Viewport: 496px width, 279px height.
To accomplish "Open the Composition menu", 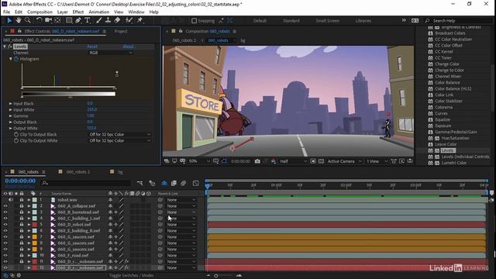I will 40,12.
